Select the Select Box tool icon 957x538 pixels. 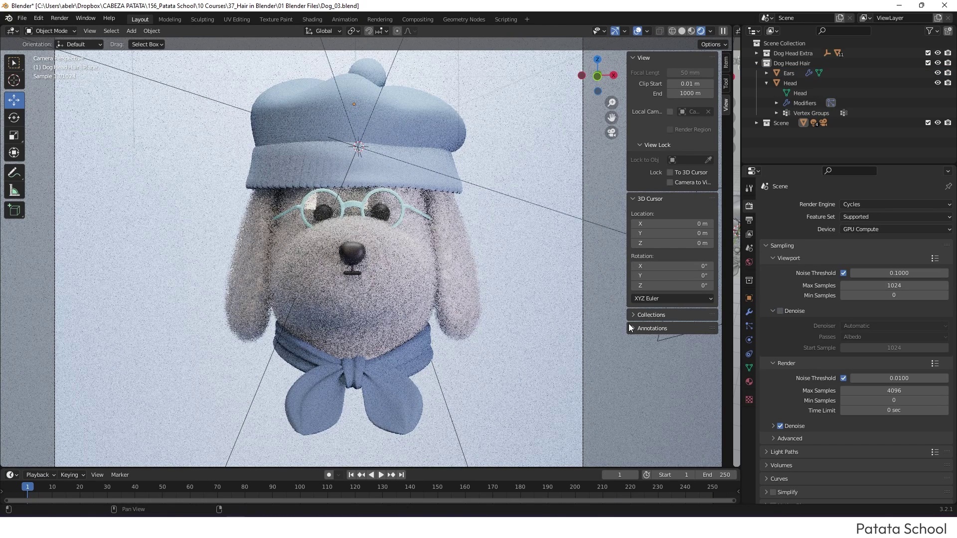[x=14, y=63]
